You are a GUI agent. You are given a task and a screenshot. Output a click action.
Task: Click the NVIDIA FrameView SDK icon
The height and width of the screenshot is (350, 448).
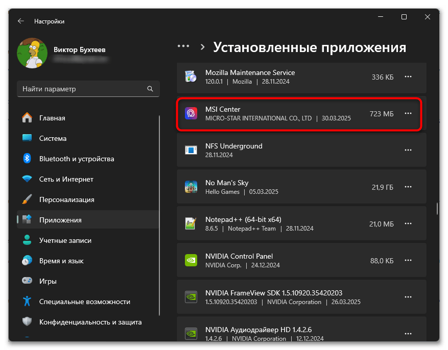coord(191,297)
